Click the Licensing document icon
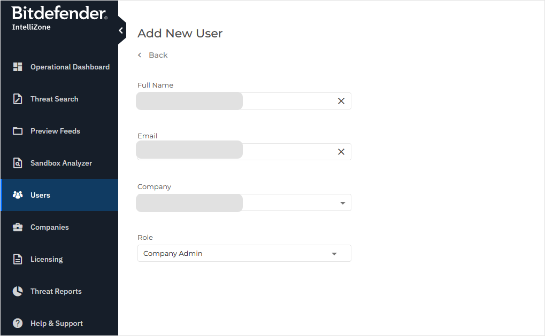 18,259
